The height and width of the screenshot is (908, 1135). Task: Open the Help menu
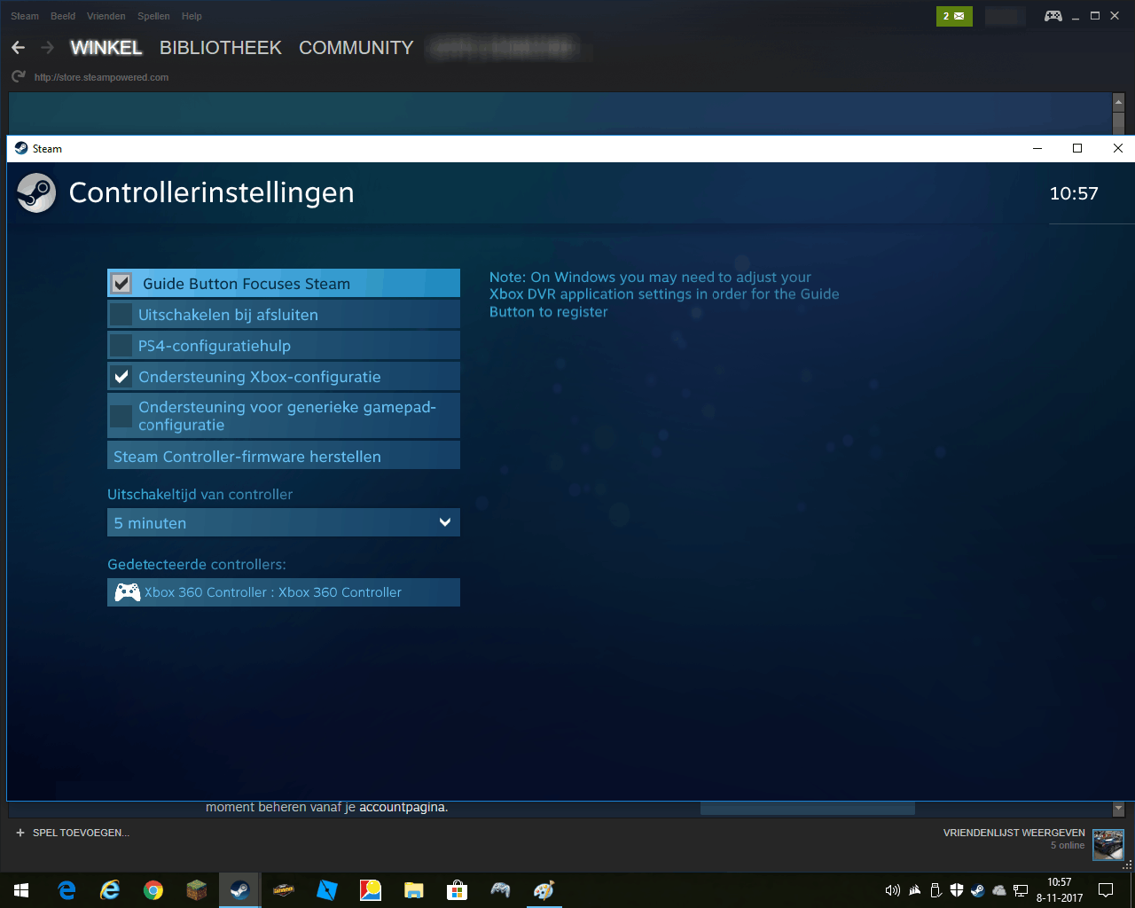192,16
